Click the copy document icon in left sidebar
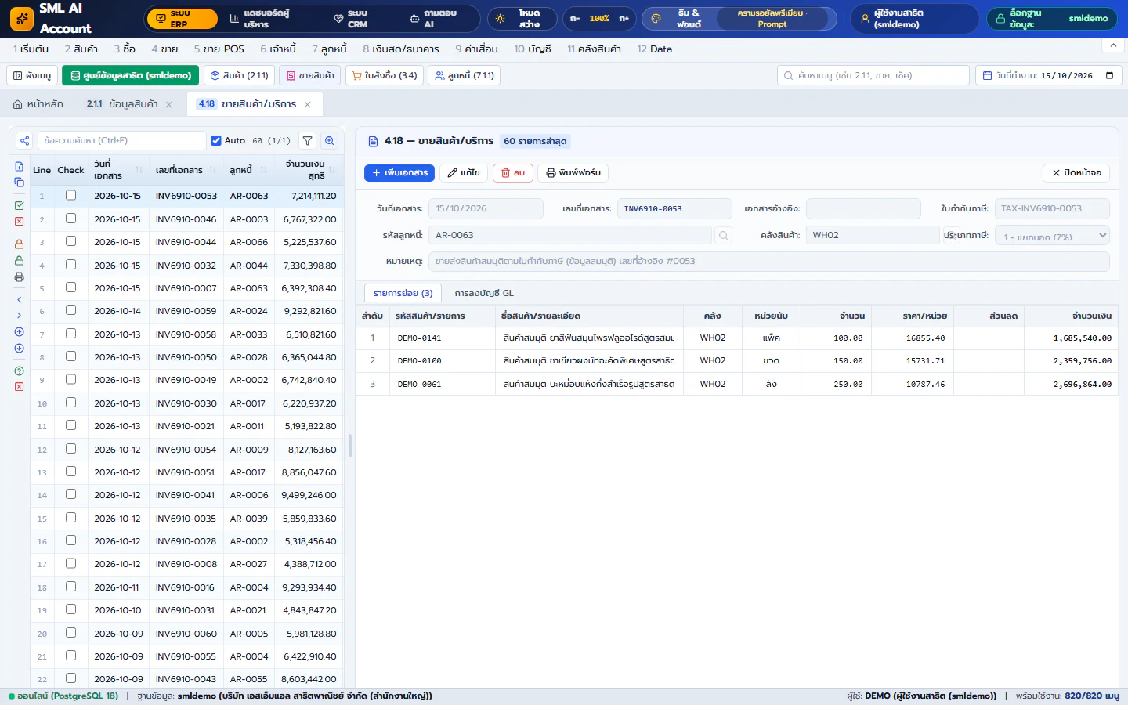The height and width of the screenshot is (705, 1128). pyautogui.click(x=20, y=183)
